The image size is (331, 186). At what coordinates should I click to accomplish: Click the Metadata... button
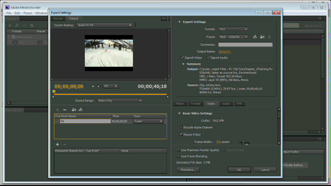tap(188, 169)
